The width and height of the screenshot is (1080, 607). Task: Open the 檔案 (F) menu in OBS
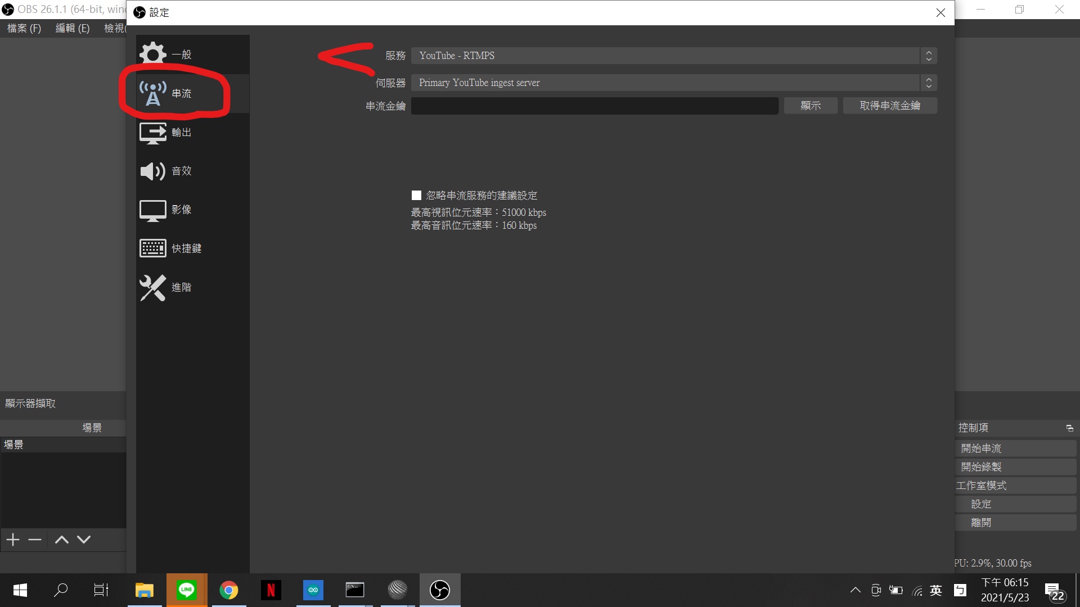pos(24,28)
